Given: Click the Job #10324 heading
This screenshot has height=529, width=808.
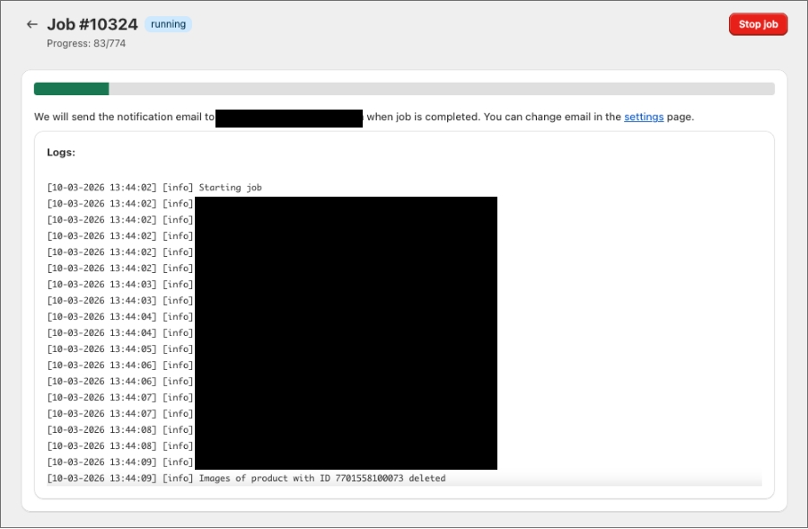Looking at the screenshot, I should (92, 24).
